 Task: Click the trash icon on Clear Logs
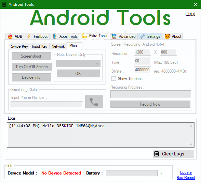tap(157, 154)
